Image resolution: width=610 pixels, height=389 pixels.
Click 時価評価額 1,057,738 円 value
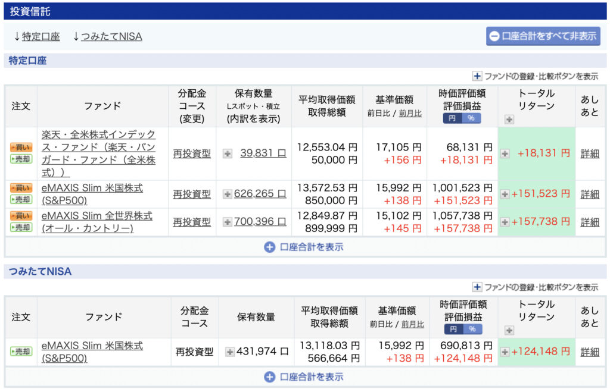click(x=462, y=216)
